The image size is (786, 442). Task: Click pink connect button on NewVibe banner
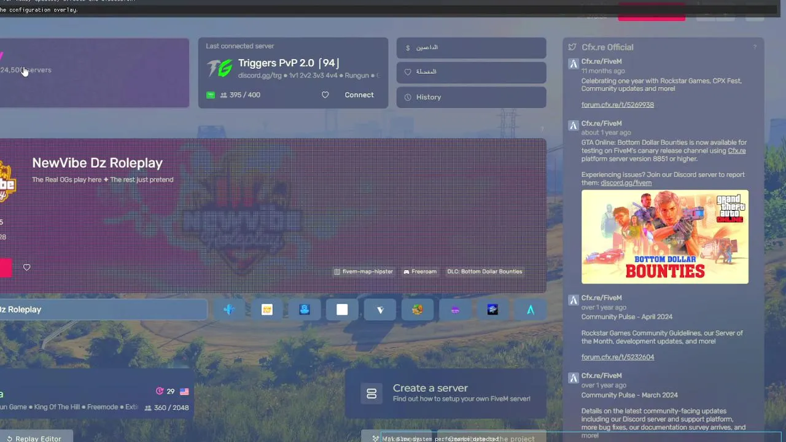pyautogui.click(x=6, y=268)
